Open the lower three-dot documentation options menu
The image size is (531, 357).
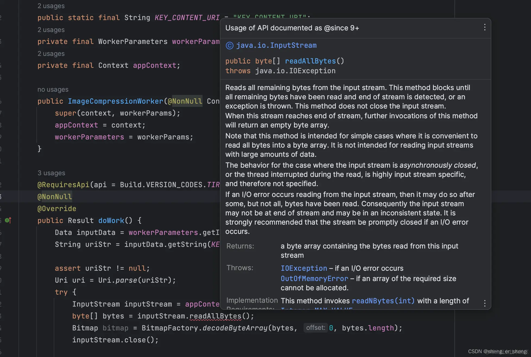coord(485,303)
